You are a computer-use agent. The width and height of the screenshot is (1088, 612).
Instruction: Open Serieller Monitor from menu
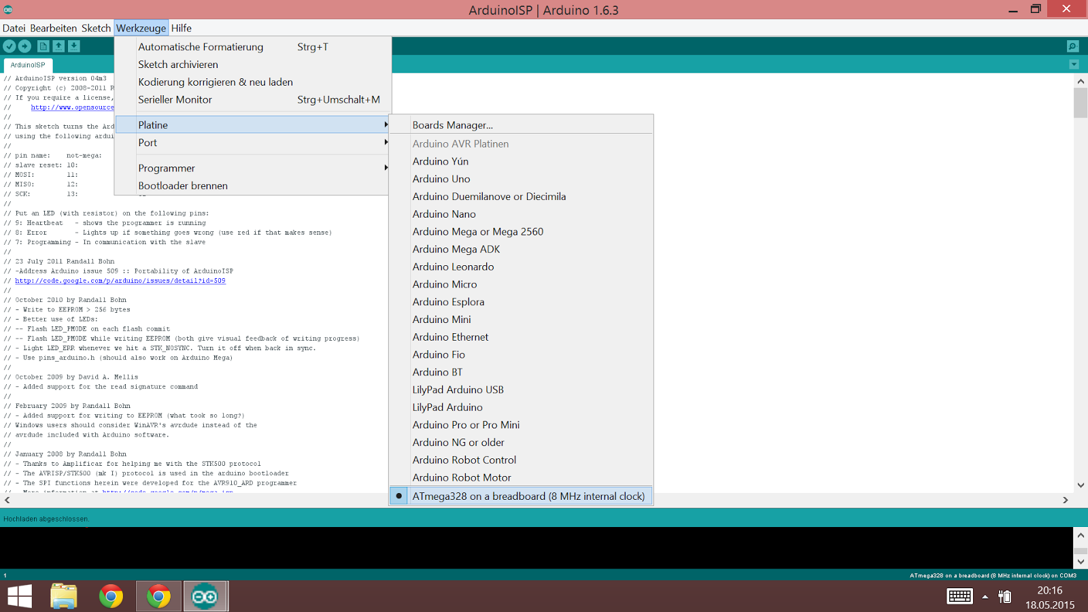click(253, 100)
